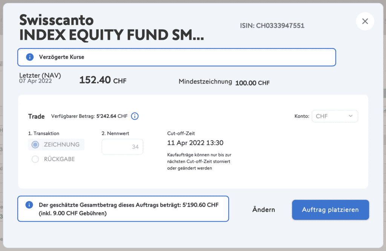Open info icon next to Verfügbarer Betrag

135,116
